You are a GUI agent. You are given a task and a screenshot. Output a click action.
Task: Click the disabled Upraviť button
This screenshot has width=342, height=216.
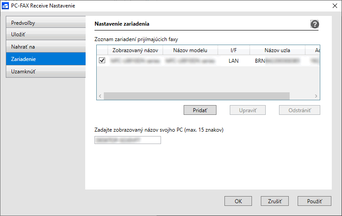tap(248, 110)
